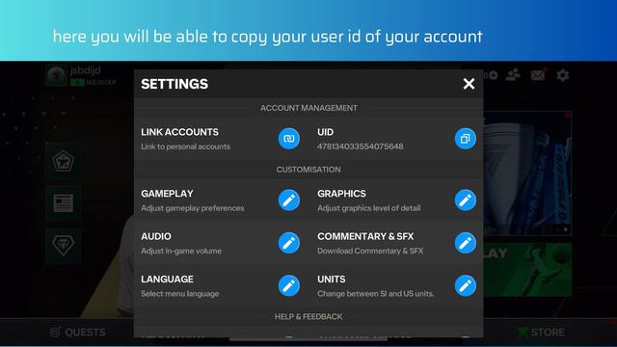This screenshot has height=347, width=617.
Task: Click the UNITS label
Action: coord(332,280)
